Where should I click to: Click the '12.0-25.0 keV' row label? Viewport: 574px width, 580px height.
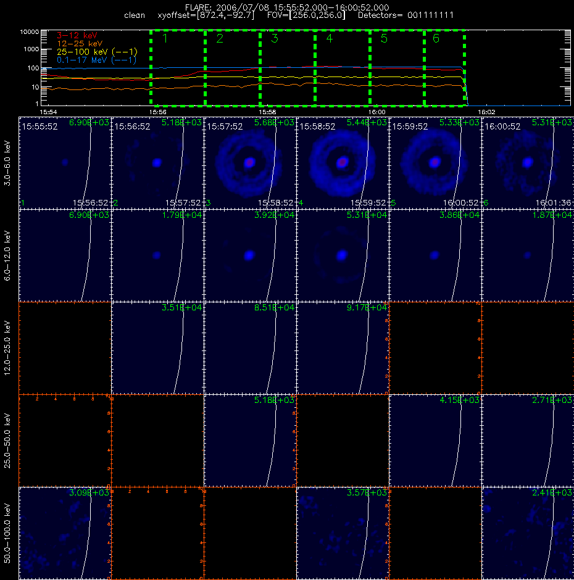(7, 348)
